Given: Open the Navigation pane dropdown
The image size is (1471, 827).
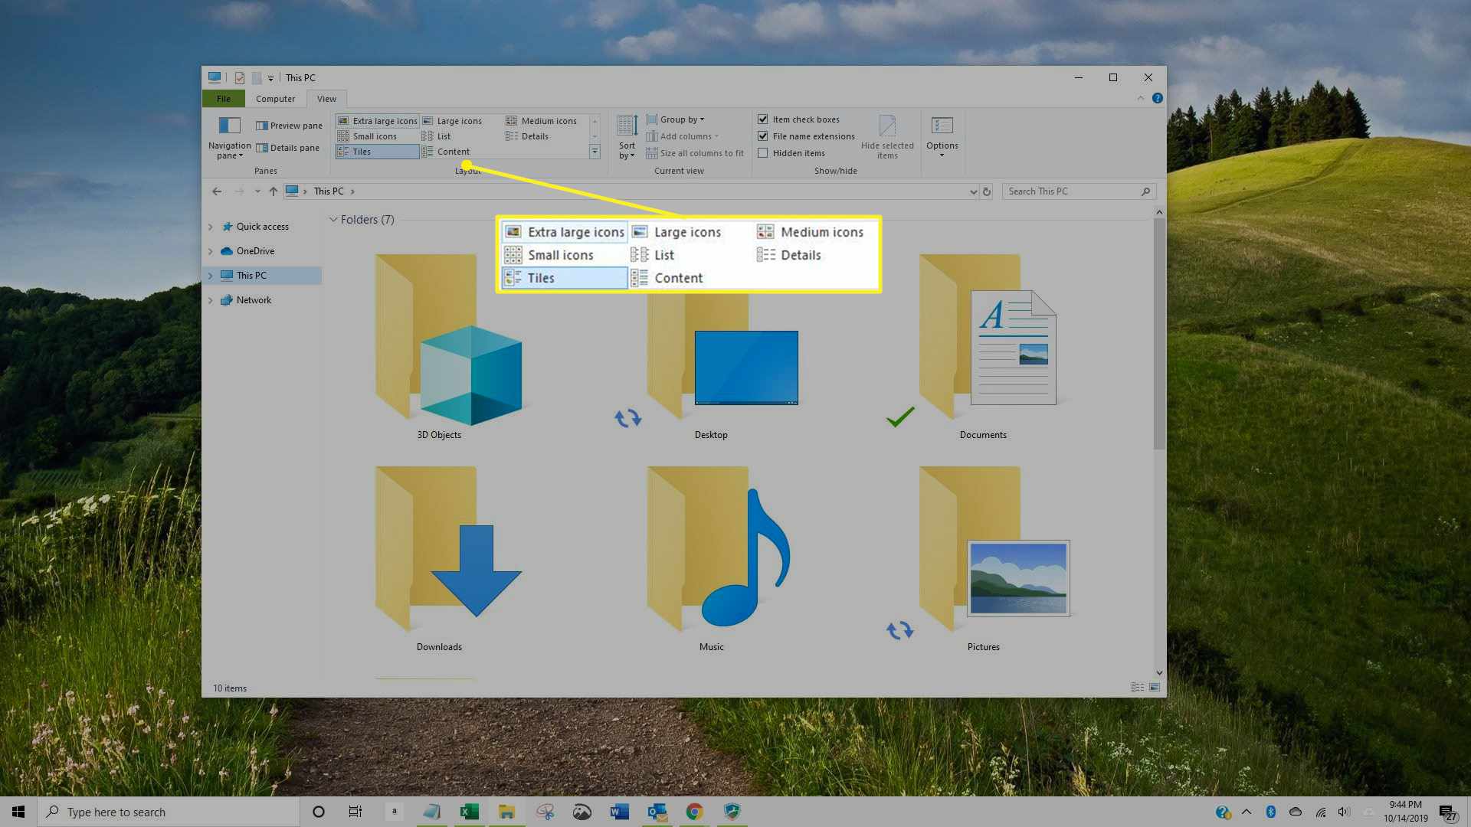Looking at the screenshot, I should click(x=229, y=138).
